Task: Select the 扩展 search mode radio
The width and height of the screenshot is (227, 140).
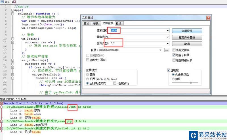Action: 87,79
